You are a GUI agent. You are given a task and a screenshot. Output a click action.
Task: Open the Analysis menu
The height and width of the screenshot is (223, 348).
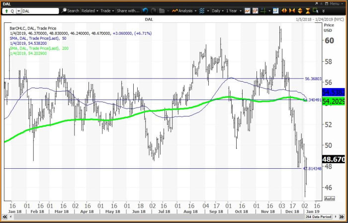point(194,10)
